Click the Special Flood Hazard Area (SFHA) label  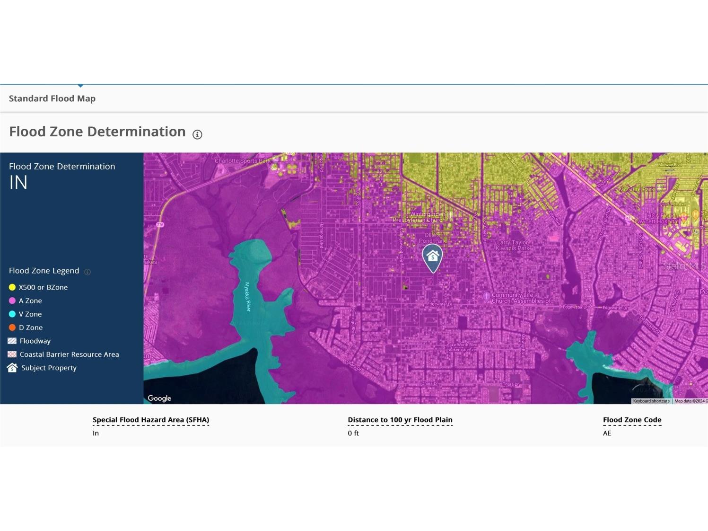coord(150,420)
